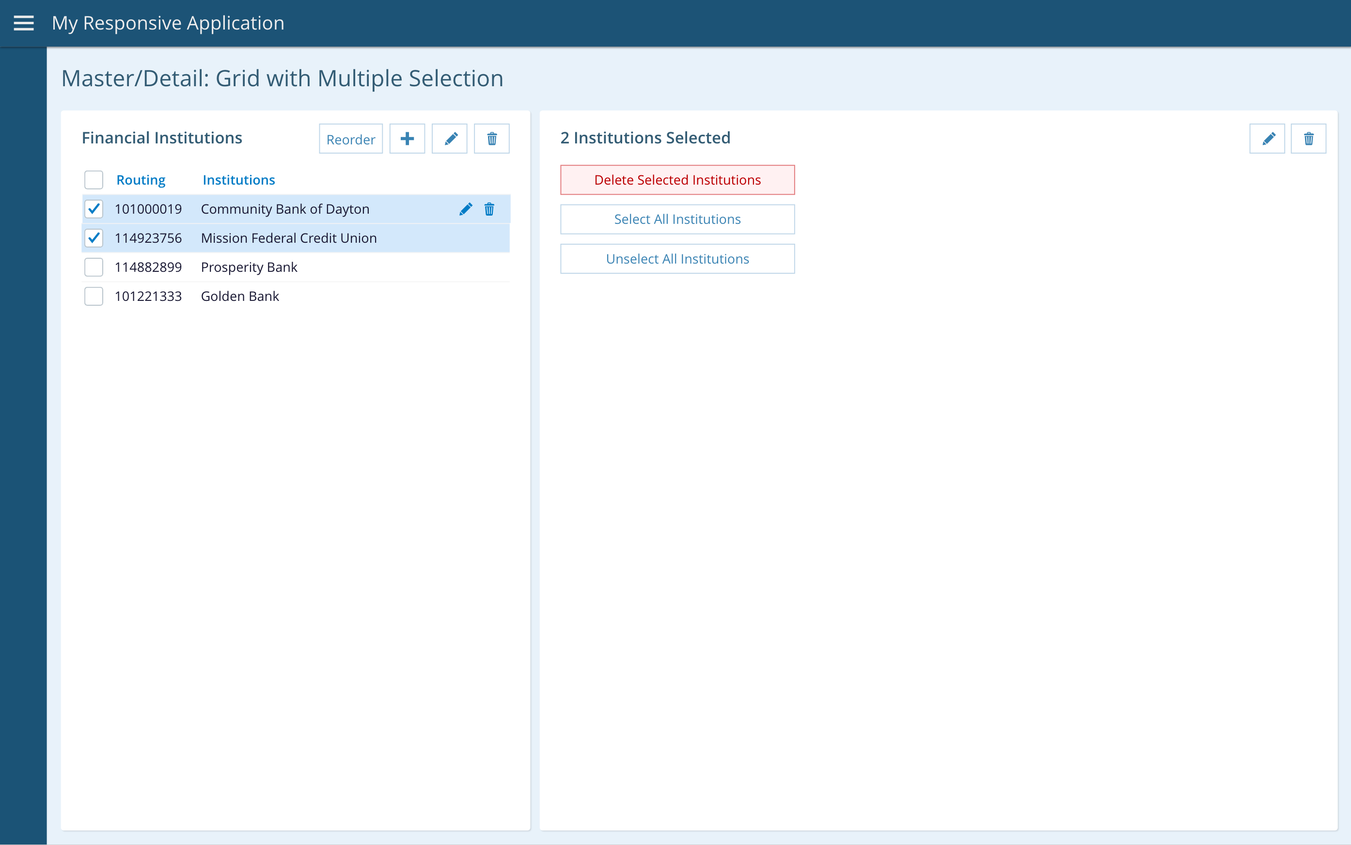Uncheck Community Bank of Dayton checkbox

(94, 209)
